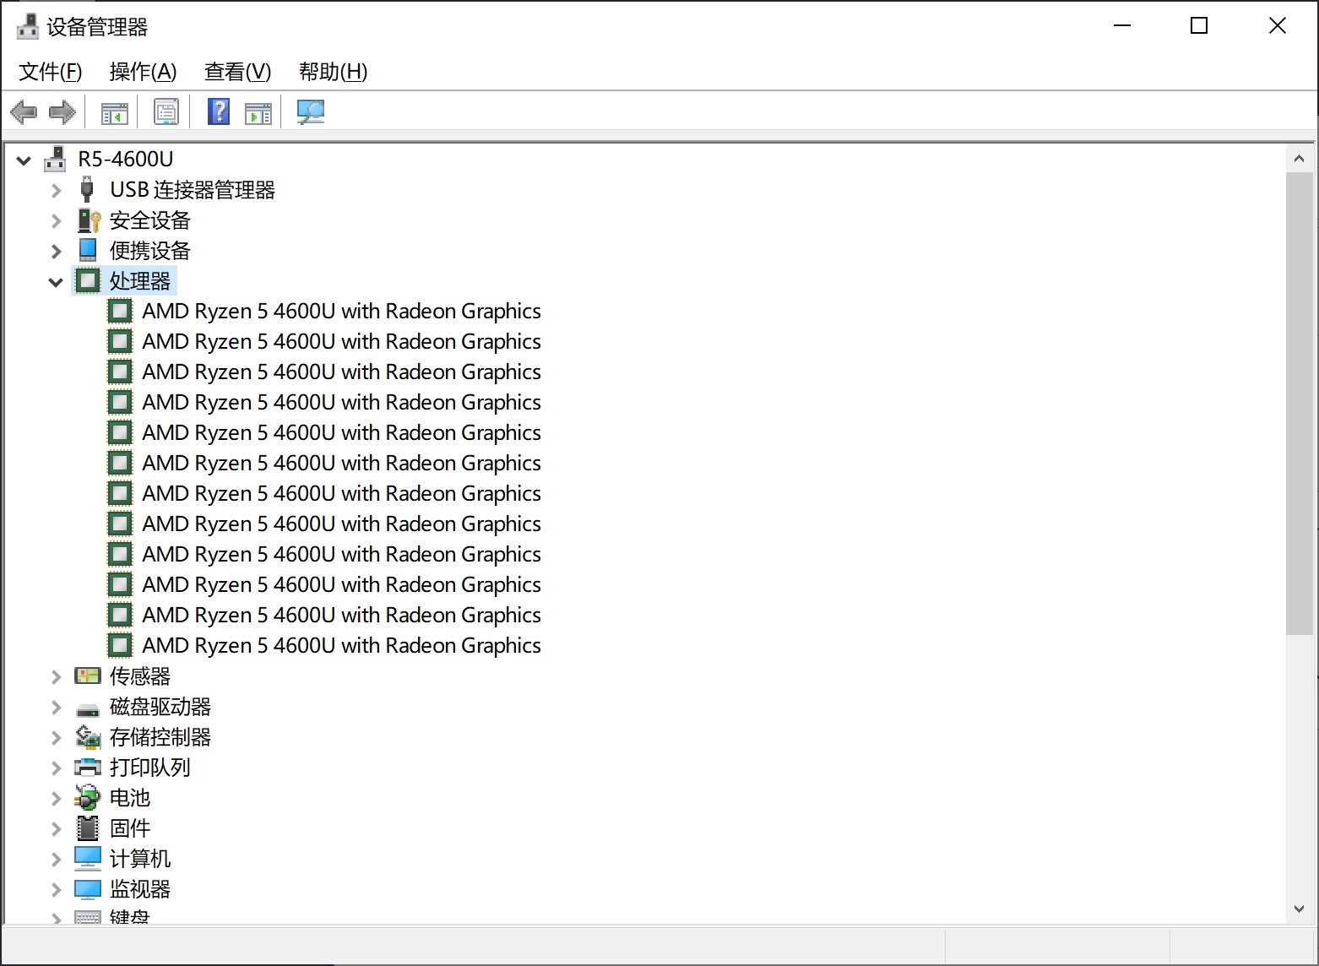Expand the 传感器 node
Viewport: 1319px width, 966px height.
pos(56,676)
